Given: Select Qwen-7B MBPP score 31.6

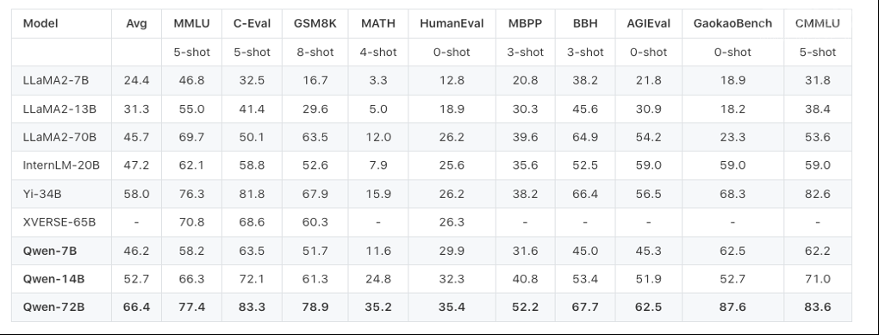Looking at the screenshot, I should [x=526, y=251].
